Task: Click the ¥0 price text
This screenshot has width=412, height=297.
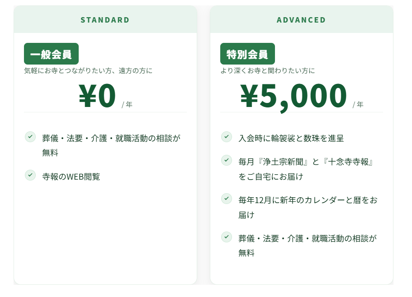Action: [98, 97]
